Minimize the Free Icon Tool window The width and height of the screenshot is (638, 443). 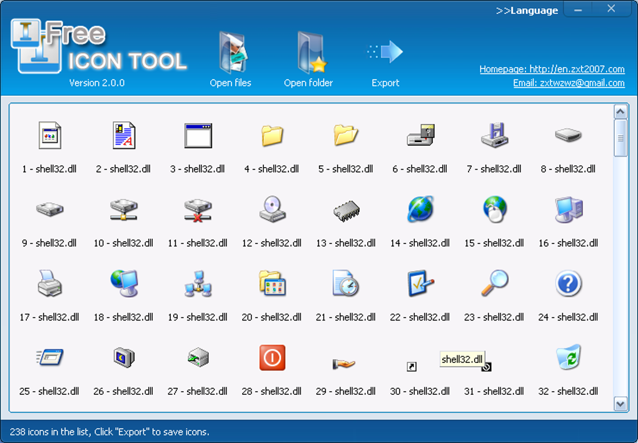point(578,10)
